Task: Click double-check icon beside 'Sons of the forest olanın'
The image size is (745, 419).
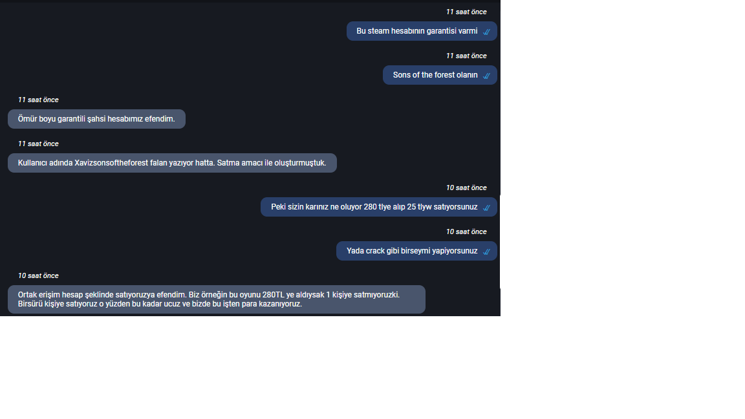Action: (486, 76)
